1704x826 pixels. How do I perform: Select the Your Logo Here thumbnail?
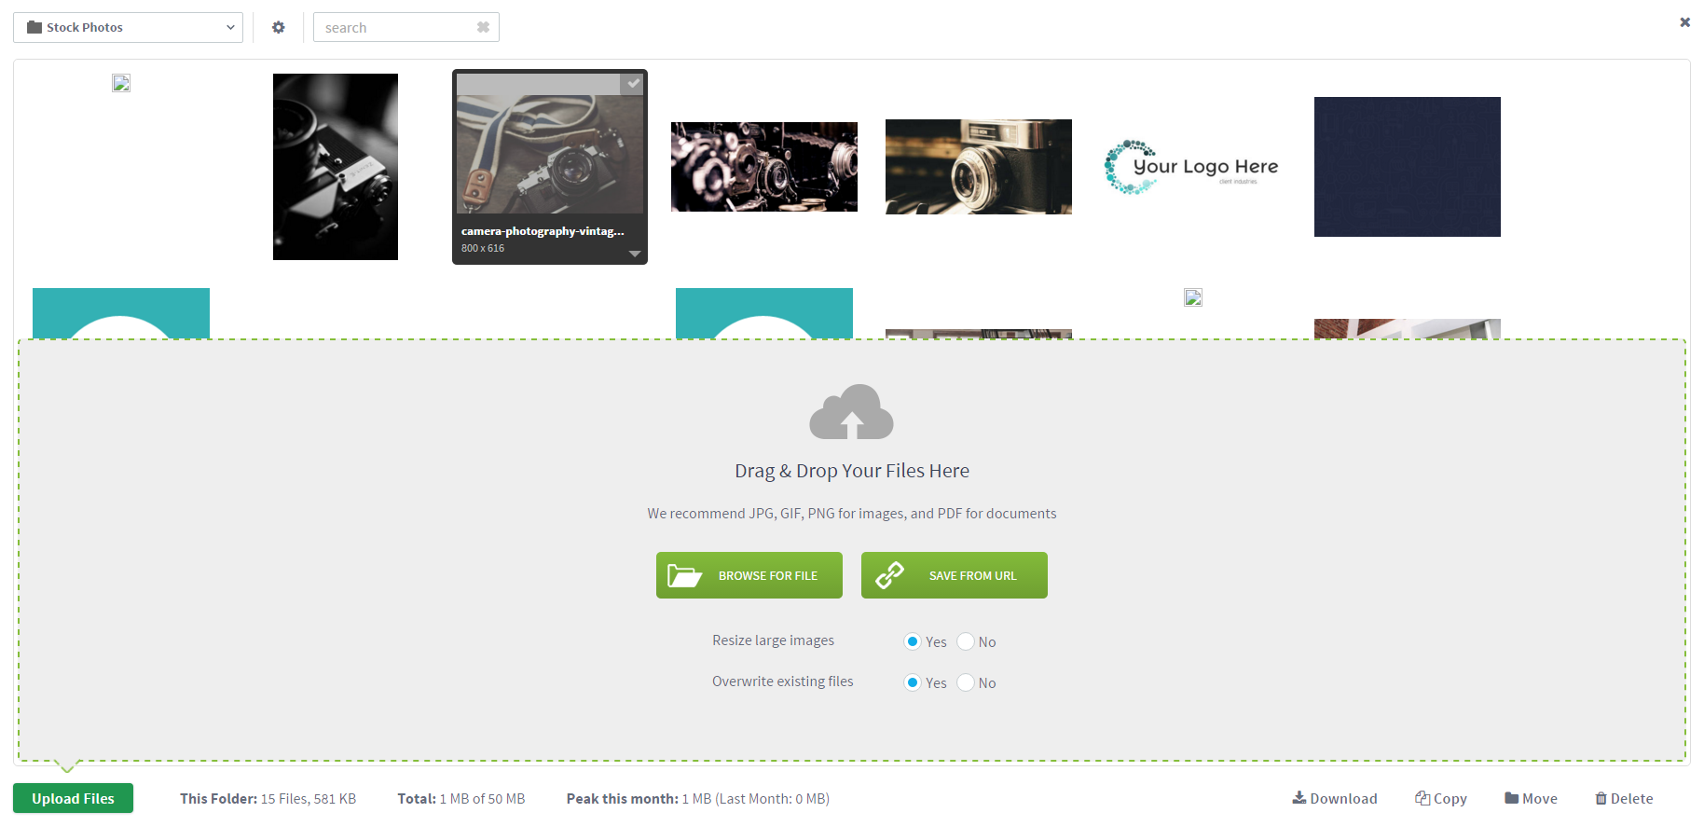(x=1193, y=167)
